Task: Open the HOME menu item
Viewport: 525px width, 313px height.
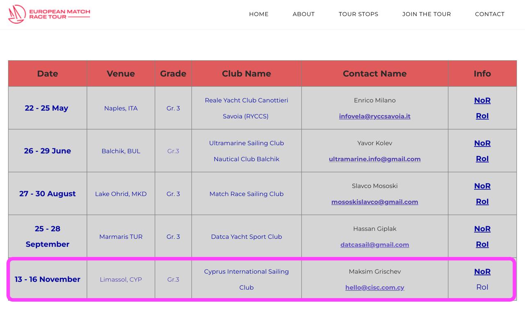Action: pos(259,14)
